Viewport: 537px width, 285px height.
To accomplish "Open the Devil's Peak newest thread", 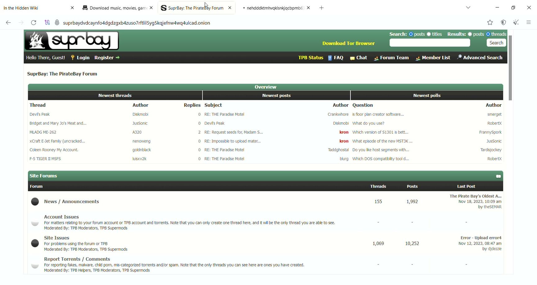I will [x=39, y=114].
